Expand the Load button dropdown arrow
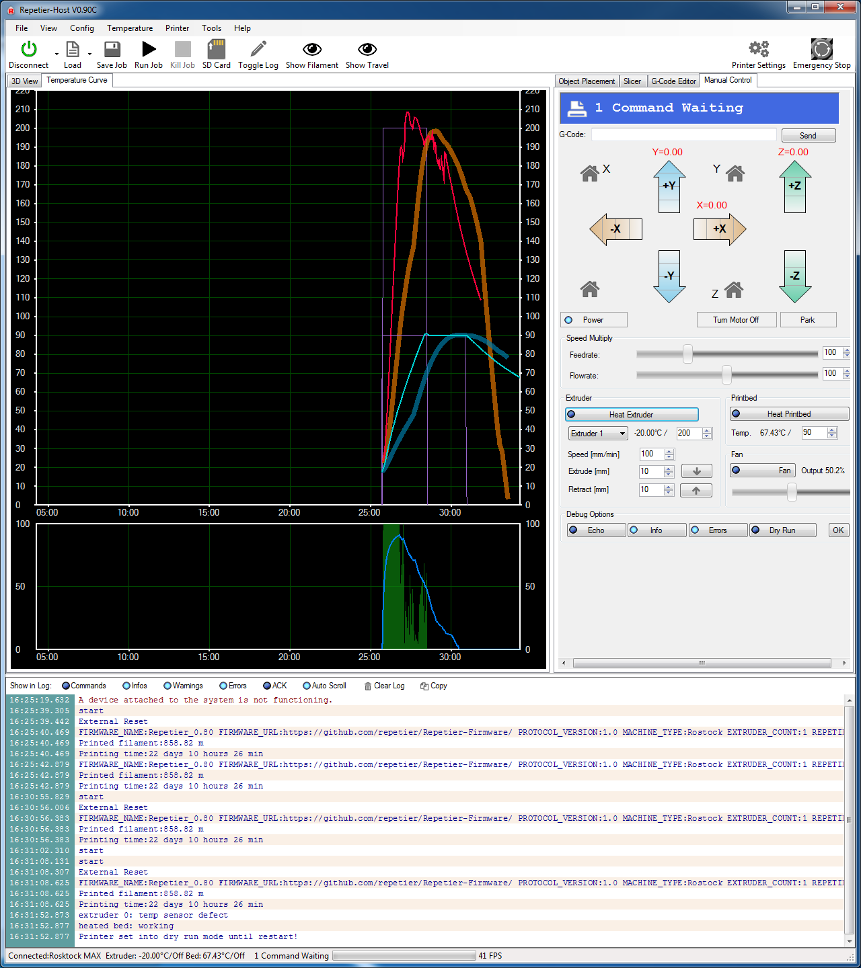Viewport: 861px width, 968px height. [x=89, y=54]
